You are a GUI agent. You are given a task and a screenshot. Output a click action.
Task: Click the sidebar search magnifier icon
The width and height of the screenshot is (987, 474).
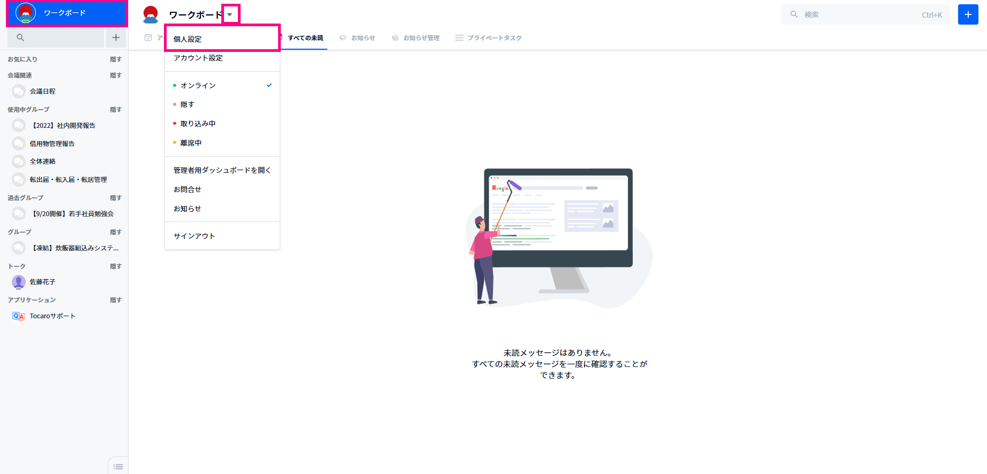20,37
